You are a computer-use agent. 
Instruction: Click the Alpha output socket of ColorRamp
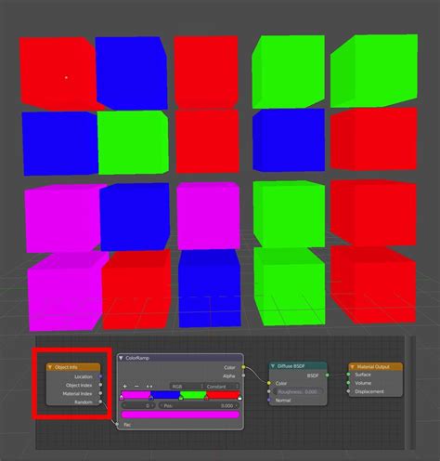243,375
